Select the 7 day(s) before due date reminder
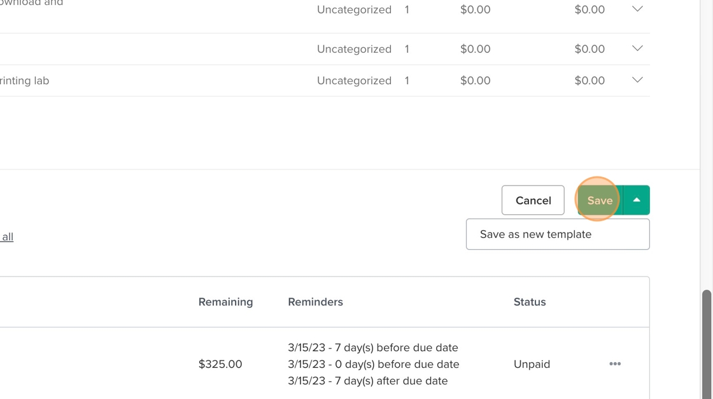The image size is (713, 399). (x=373, y=347)
